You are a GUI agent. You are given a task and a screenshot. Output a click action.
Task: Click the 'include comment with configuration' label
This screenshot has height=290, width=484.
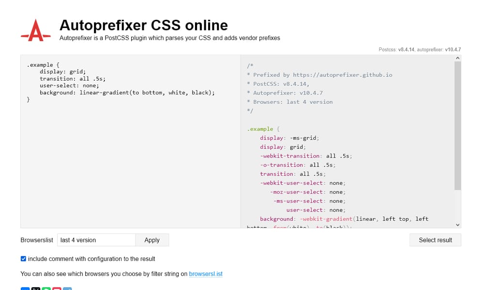(x=91, y=259)
